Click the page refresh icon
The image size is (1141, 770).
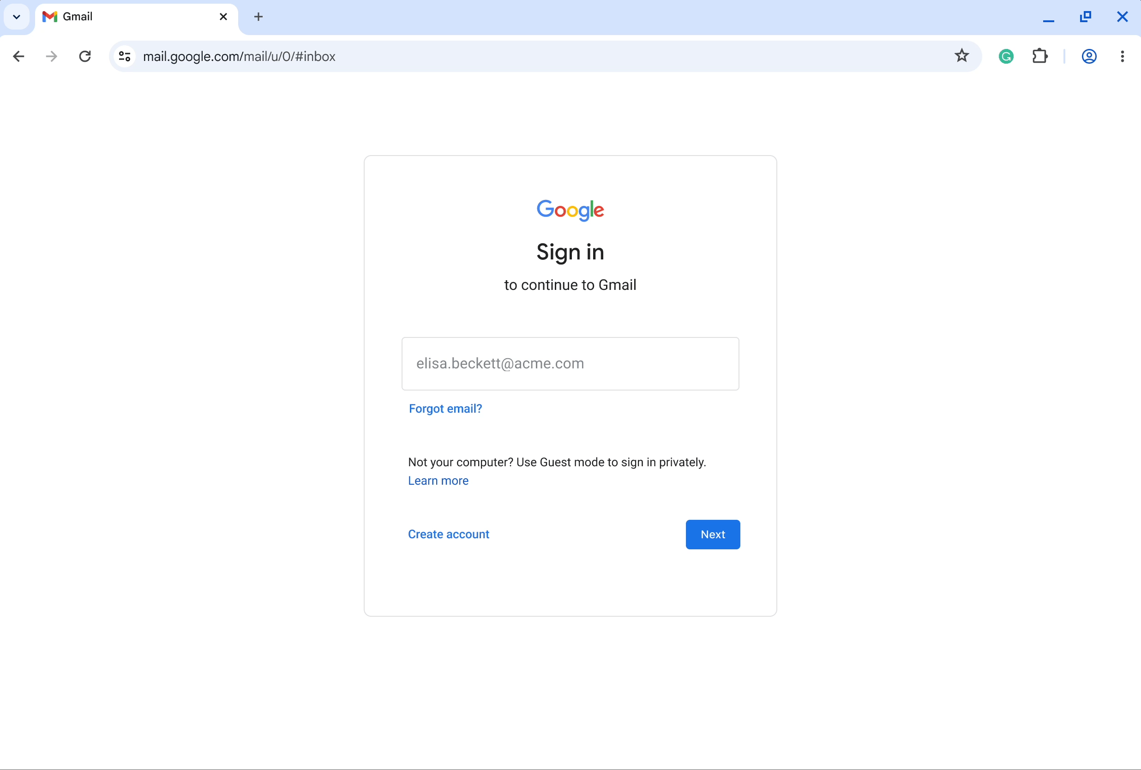[x=84, y=57]
